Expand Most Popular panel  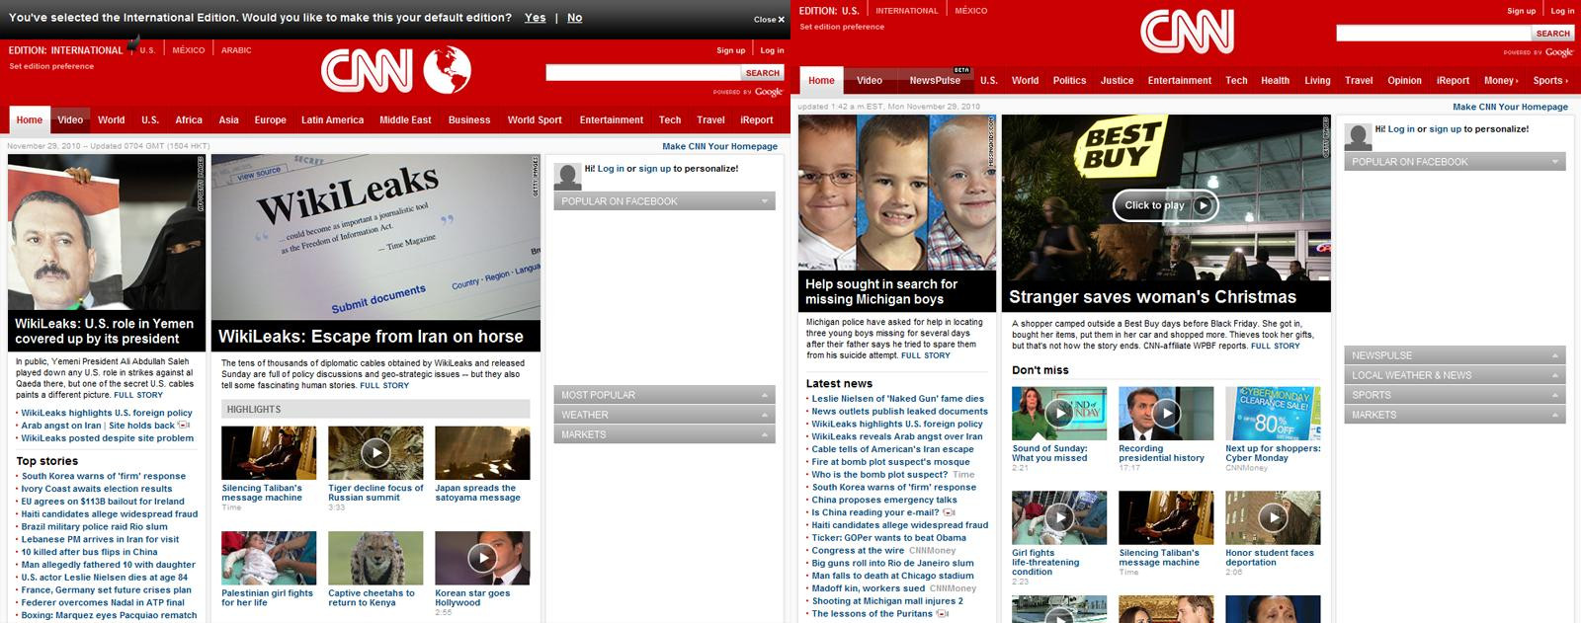(664, 395)
